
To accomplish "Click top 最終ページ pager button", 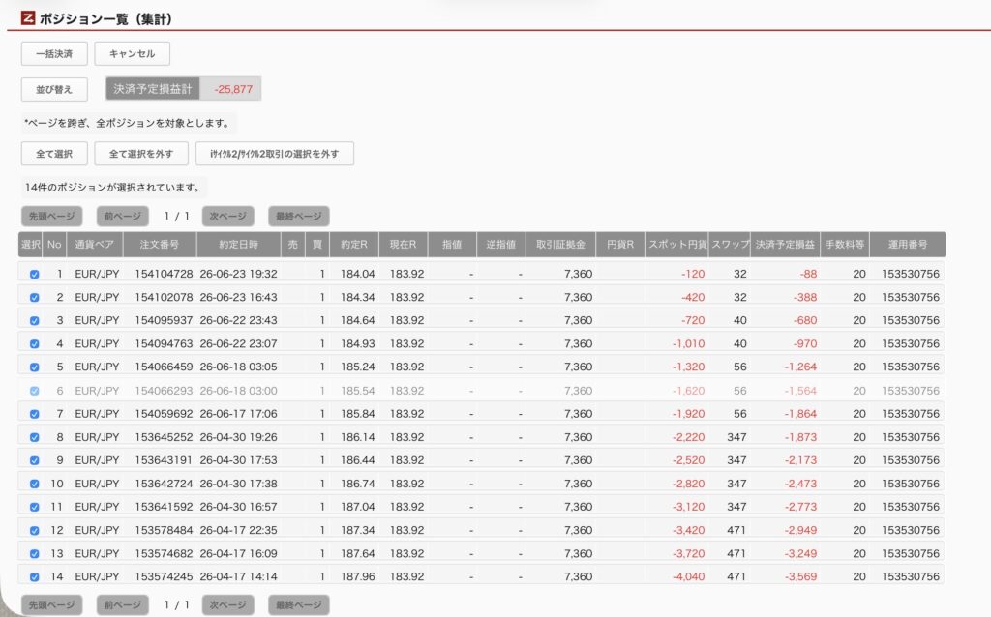I will point(299,216).
